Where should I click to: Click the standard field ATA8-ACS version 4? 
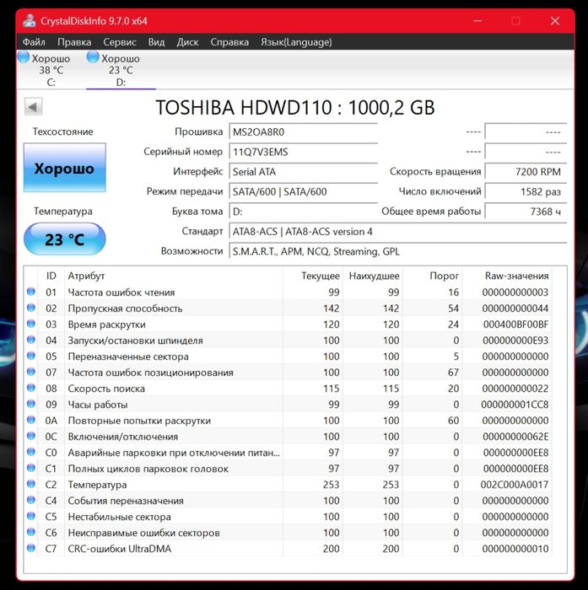click(398, 232)
